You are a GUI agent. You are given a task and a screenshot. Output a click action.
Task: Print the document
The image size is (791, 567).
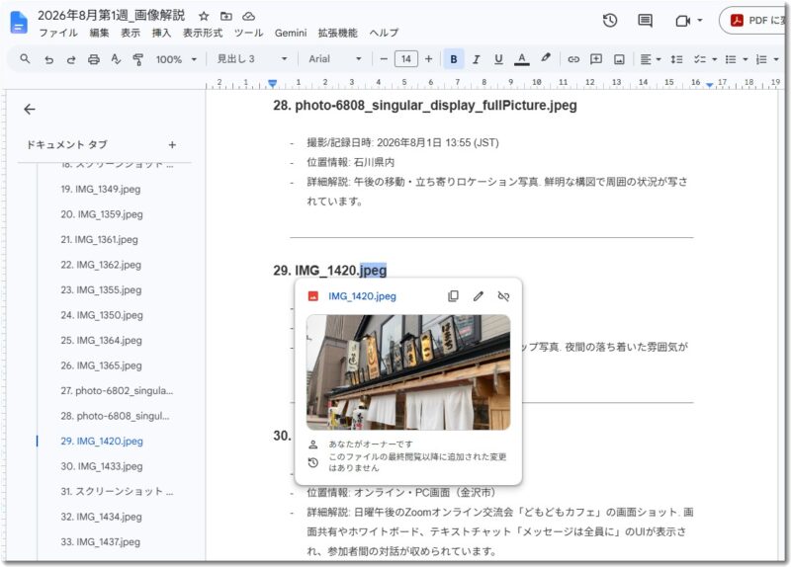click(93, 59)
